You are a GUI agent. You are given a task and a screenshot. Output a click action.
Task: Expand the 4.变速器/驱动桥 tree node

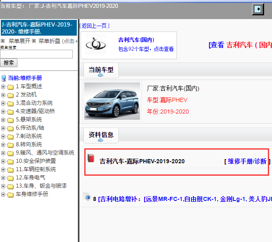point(3,111)
